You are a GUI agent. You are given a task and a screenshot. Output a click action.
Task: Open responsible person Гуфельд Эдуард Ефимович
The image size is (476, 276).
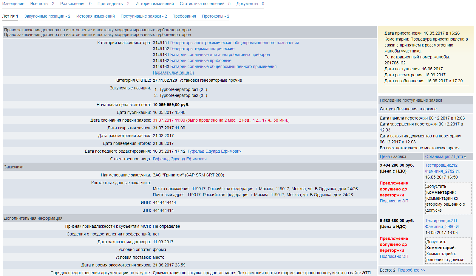(x=180, y=159)
